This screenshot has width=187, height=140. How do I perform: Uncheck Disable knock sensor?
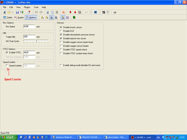coord(61,27)
